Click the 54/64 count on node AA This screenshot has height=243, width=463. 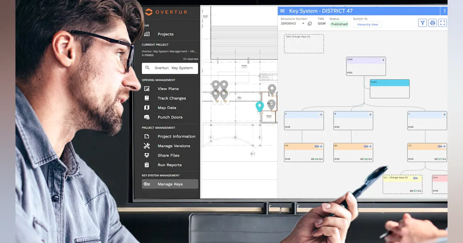coord(319,159)
